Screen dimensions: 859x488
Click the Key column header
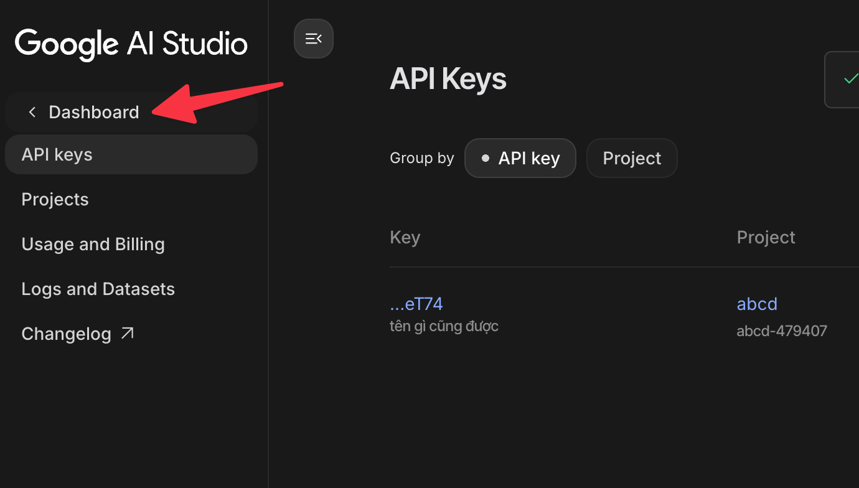[x=405, y=237]
